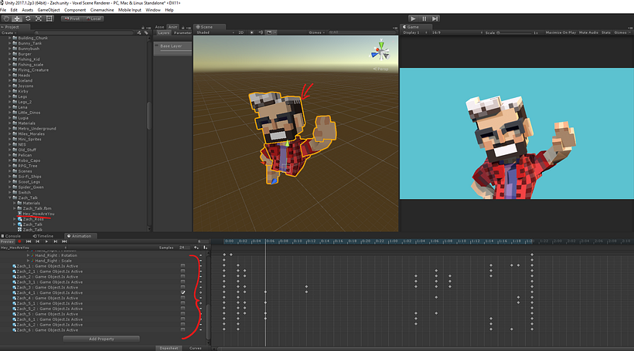Switch to Curves view

[196, 348]
